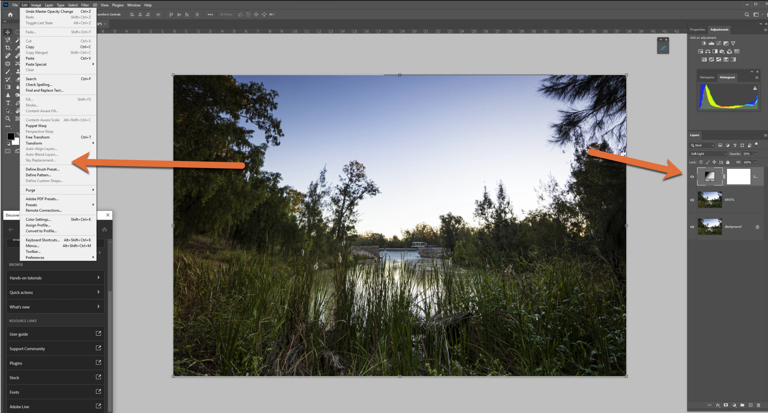Click the black foreground color swatch
The height and width of the screenshot is (413, 768).
pyautogui.click(x=11, y=136)
